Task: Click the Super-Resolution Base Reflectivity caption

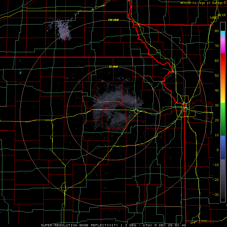Action: [113, 225]
